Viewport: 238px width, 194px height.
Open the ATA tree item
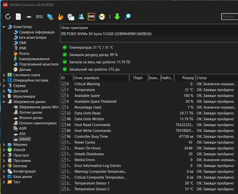coord(22,134)
